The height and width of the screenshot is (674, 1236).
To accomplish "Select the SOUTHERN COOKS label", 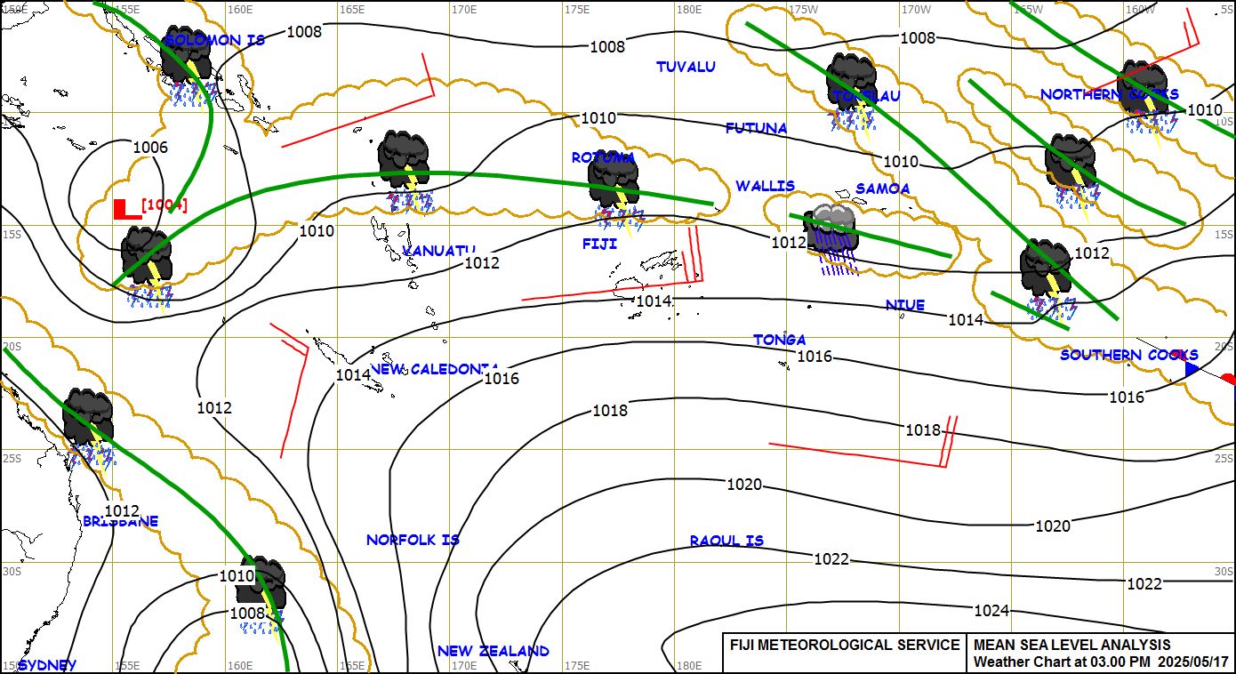I will click(1129, 355).
